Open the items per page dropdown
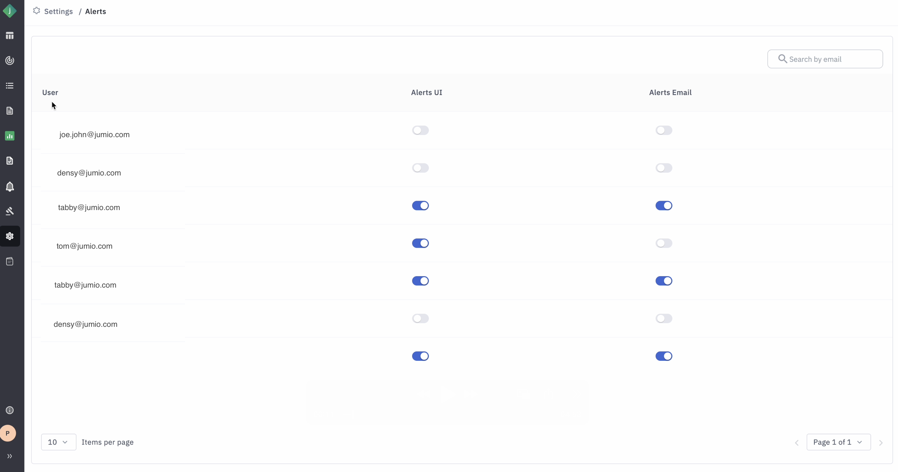The image size is (898, 472). [58, 442]
